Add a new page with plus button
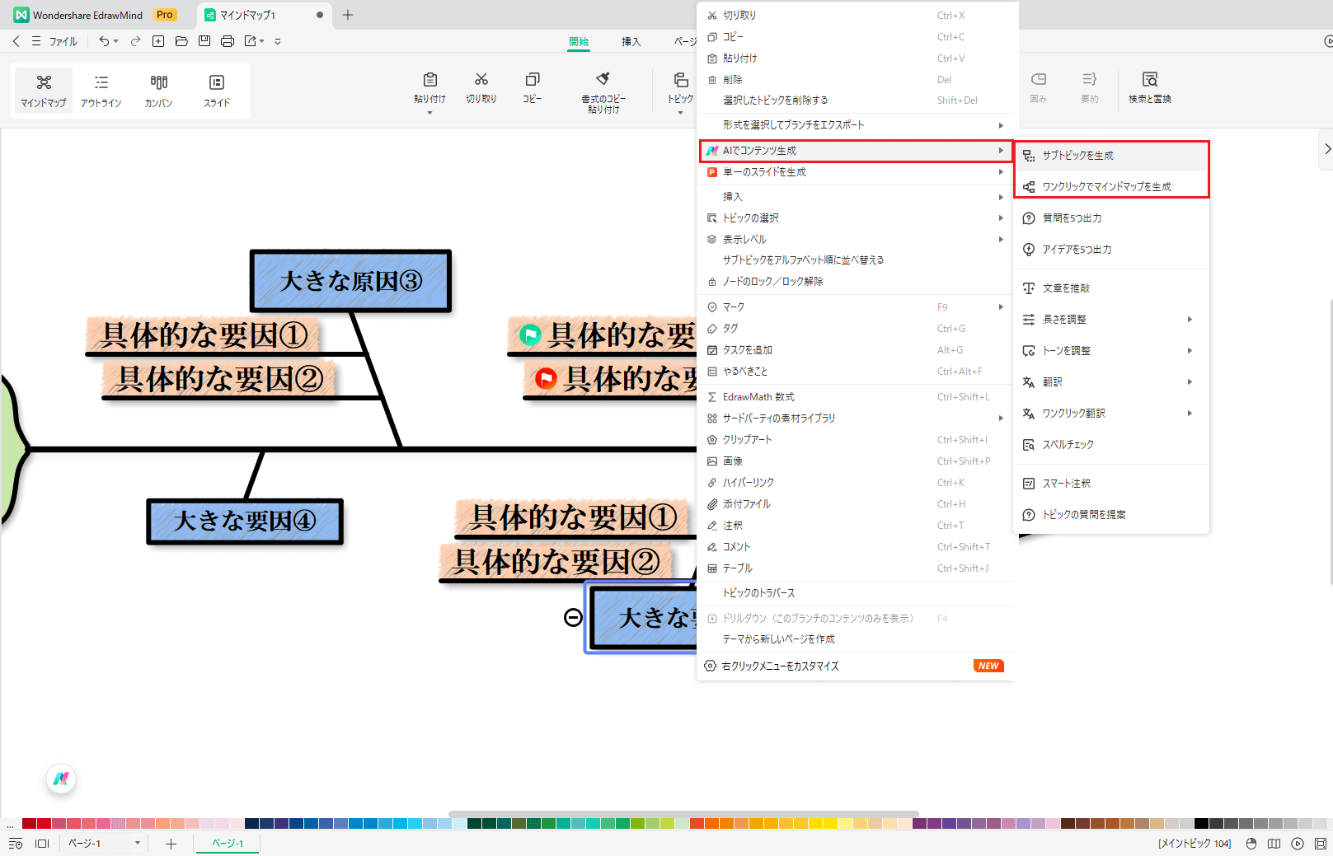Viewport: 1333px width, 856px height. pos(171,844)
